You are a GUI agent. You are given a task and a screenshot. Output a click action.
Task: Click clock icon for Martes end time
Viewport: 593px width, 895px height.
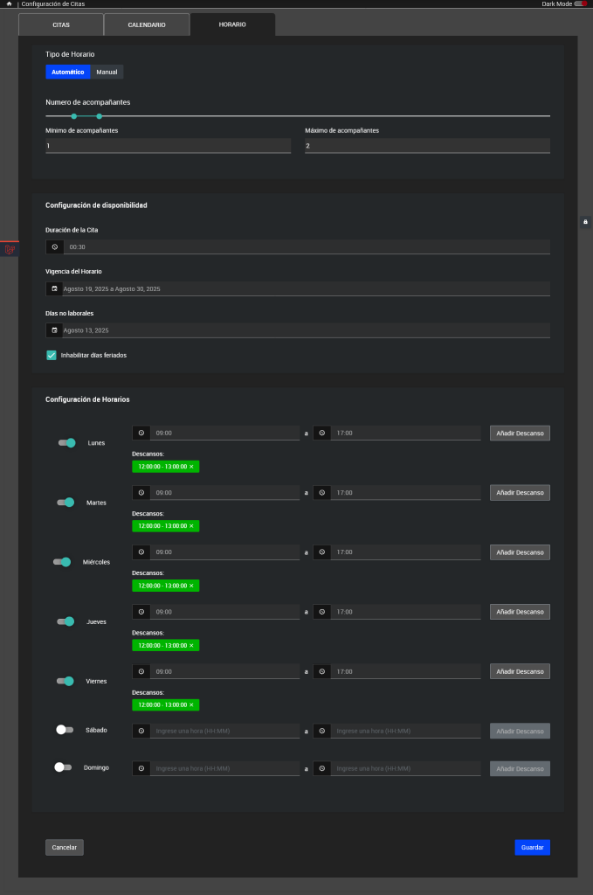coord(322,493)
